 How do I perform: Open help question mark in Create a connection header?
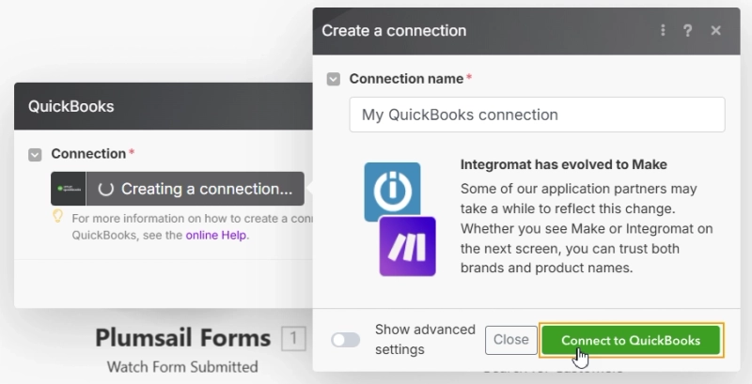(x=688, y=31)
